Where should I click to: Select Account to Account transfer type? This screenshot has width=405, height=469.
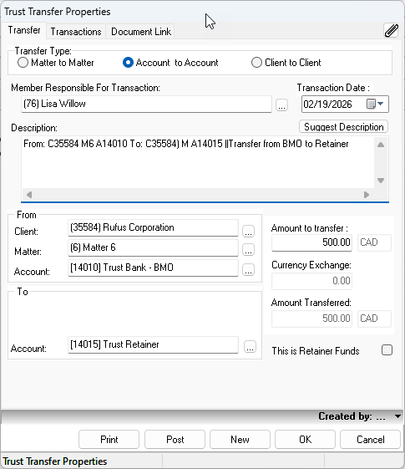170,63
